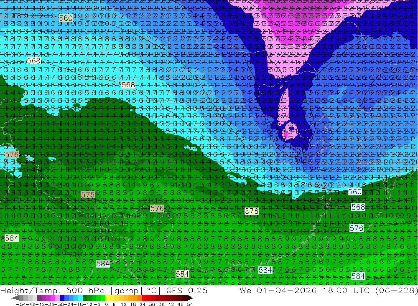Image resolution: width=418 pixels, height=306 pixels.
Task: Click the 560 label with pale blue box
Action: (354, 192)
